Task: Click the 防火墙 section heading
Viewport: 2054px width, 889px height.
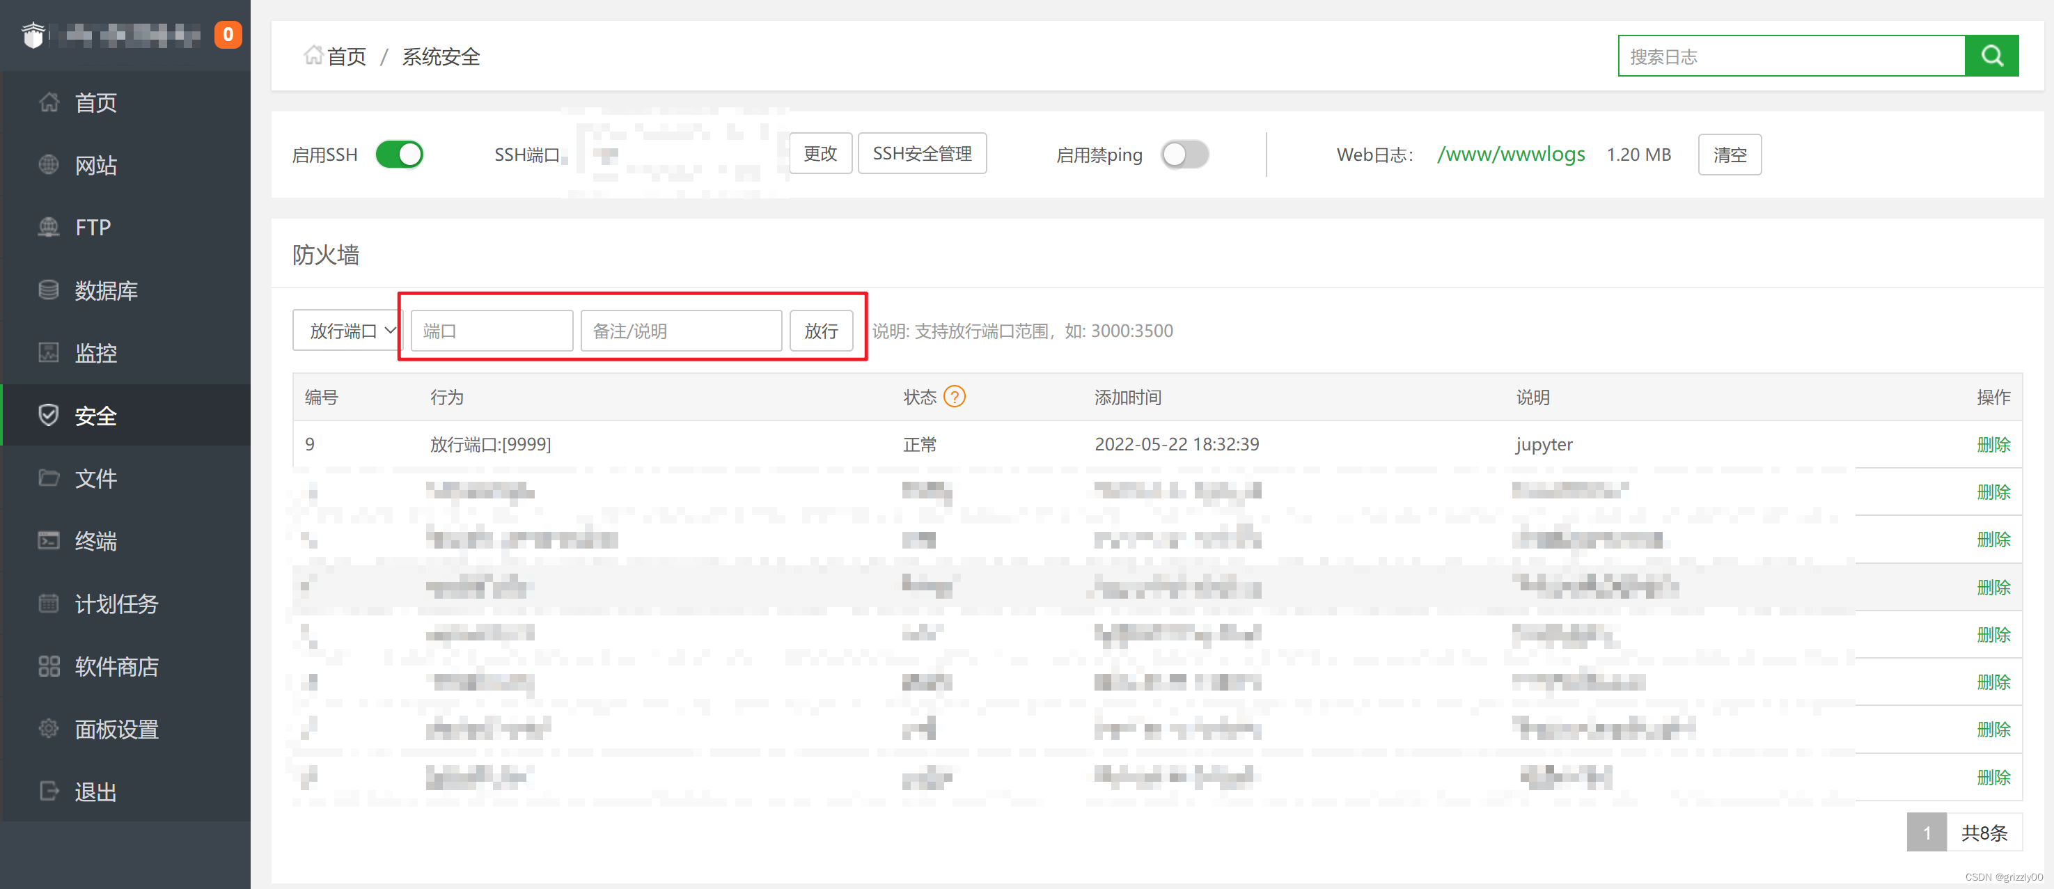Action: point(325,255)
